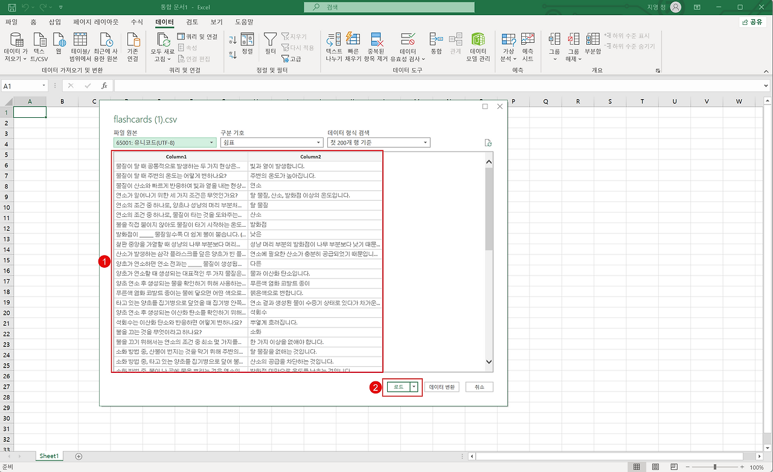Screen dimensions: 773x472
Task: Click the 발화점 cell in preview
Action: [315, 224]
